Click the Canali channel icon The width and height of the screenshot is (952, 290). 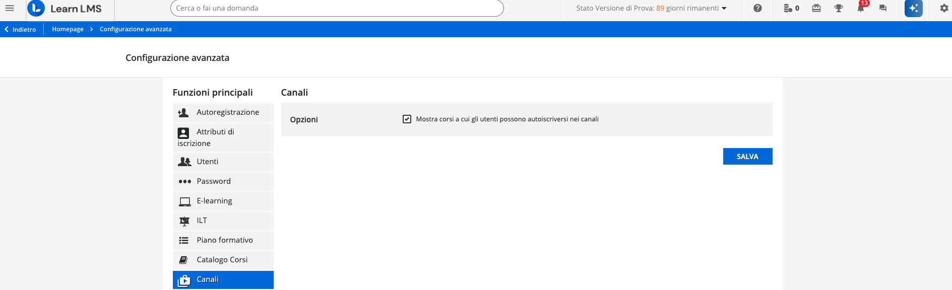coord(184,280)
